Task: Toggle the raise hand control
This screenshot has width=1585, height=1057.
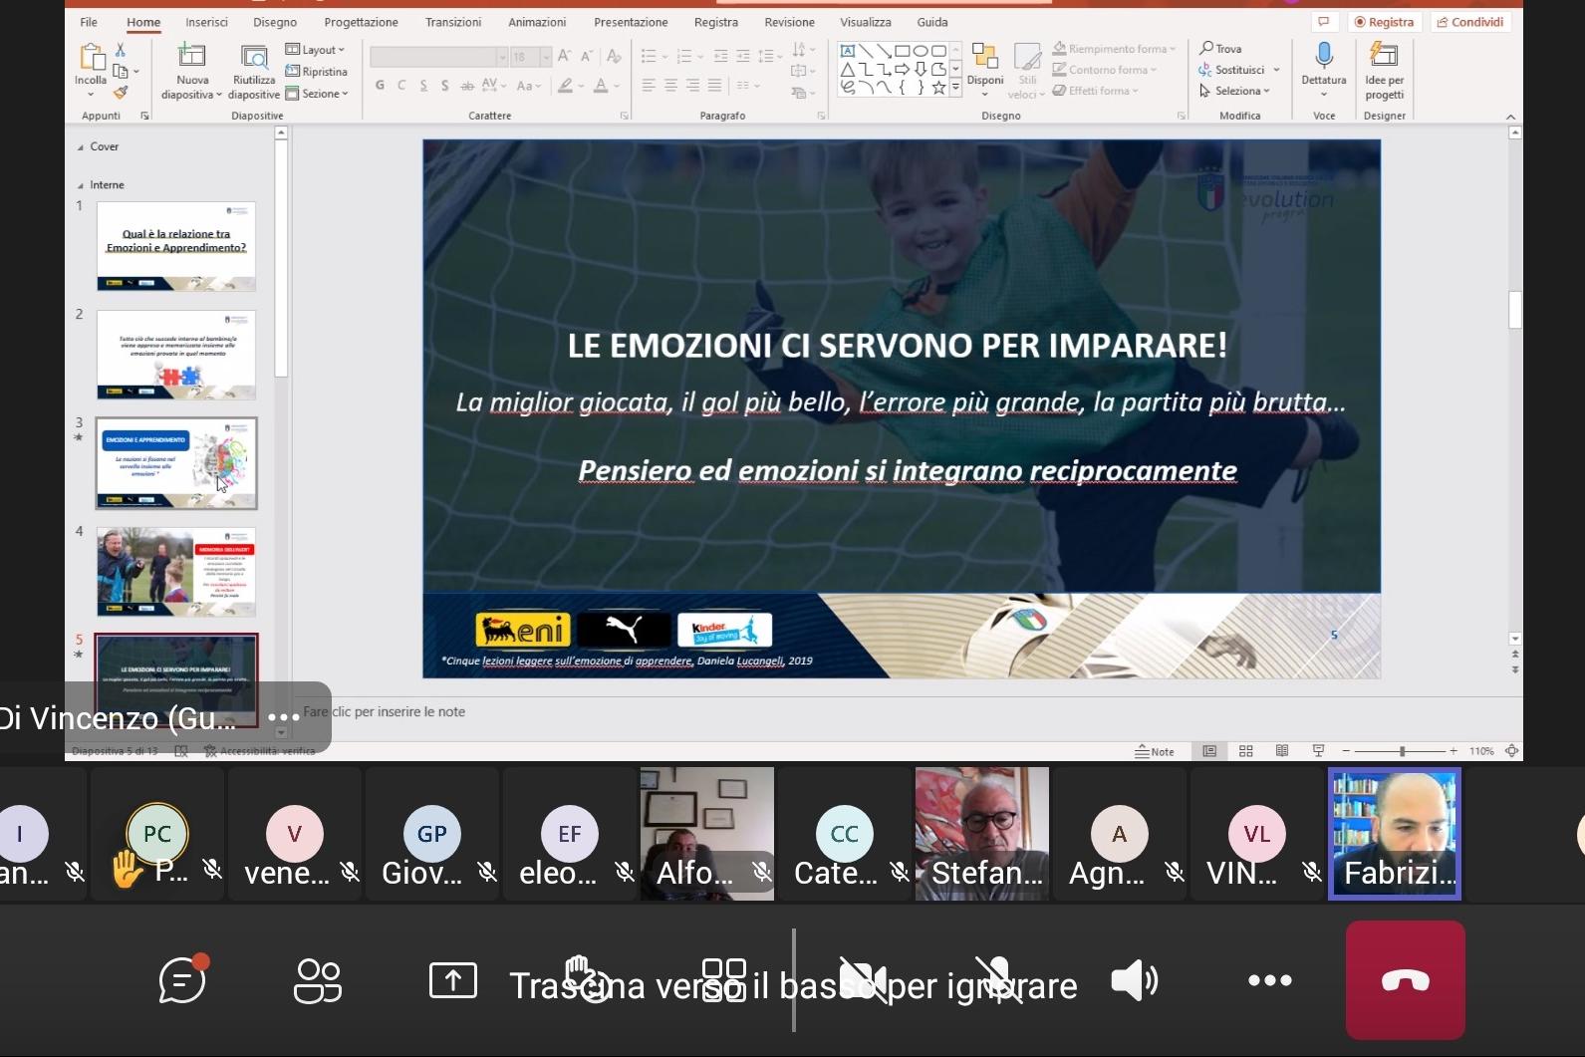Action: pyautogui.click(x=590, y=980)
